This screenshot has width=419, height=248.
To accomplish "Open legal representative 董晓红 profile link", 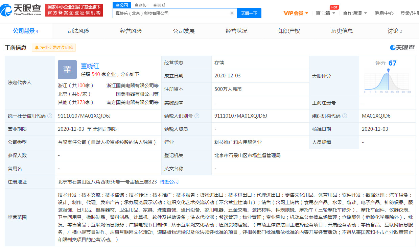I will coord(90,66).
